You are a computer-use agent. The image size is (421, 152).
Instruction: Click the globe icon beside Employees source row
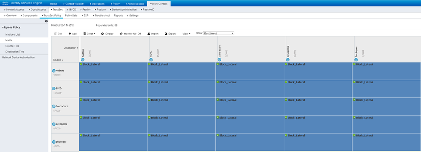coord(54,142)
